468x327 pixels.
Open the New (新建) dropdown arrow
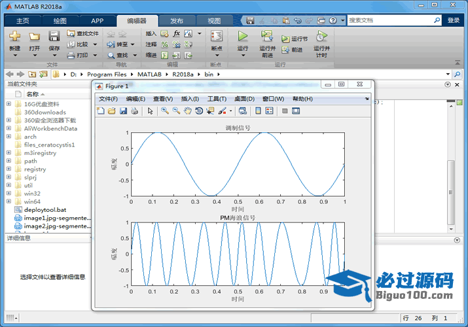[x=15, y=56]
